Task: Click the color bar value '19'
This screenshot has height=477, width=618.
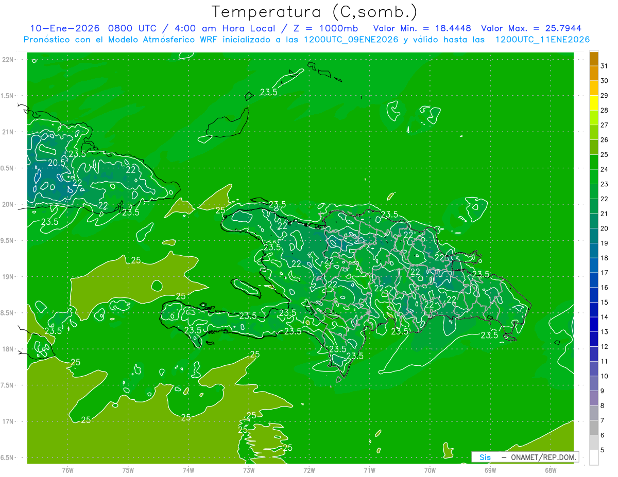Action: click(605, 243)
